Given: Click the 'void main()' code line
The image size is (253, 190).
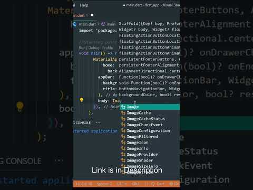Looking at the screenshot, I should [98, 53].
